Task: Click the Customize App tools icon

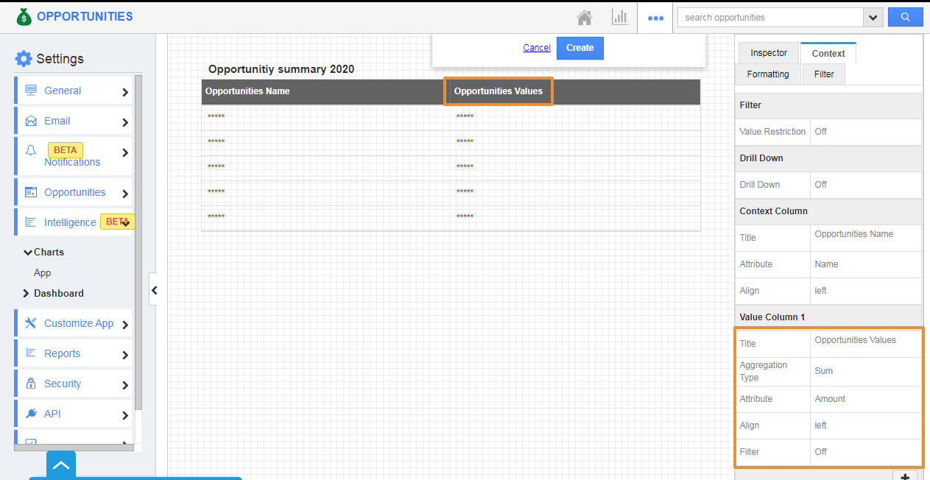Action: coord(31,323)
